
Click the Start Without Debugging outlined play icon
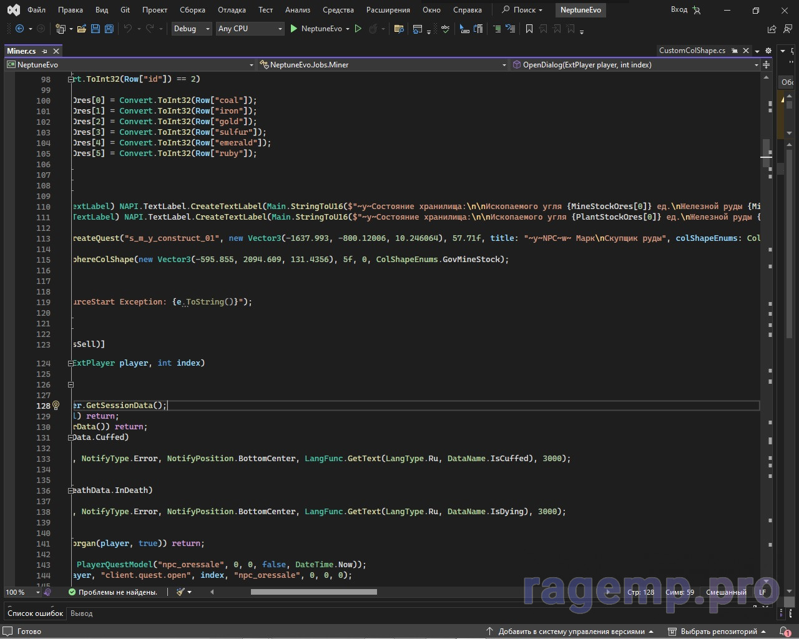pos(358,29)
